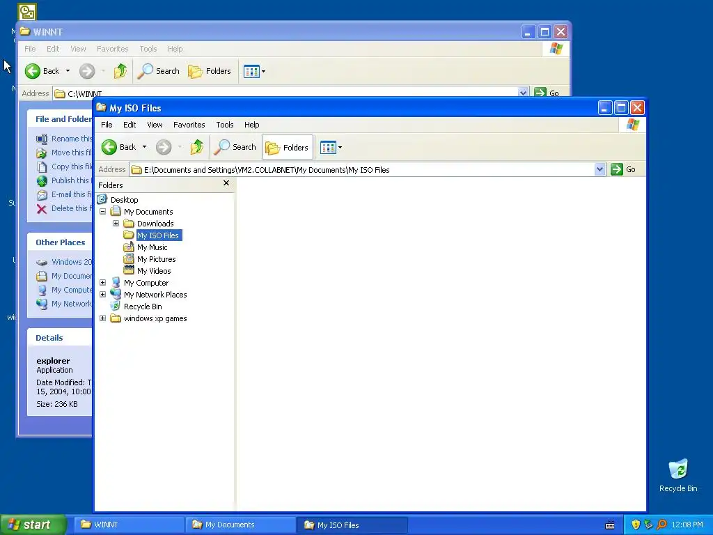
Task: Click the Go button in My ISO Files
Action: coord(623,169)
